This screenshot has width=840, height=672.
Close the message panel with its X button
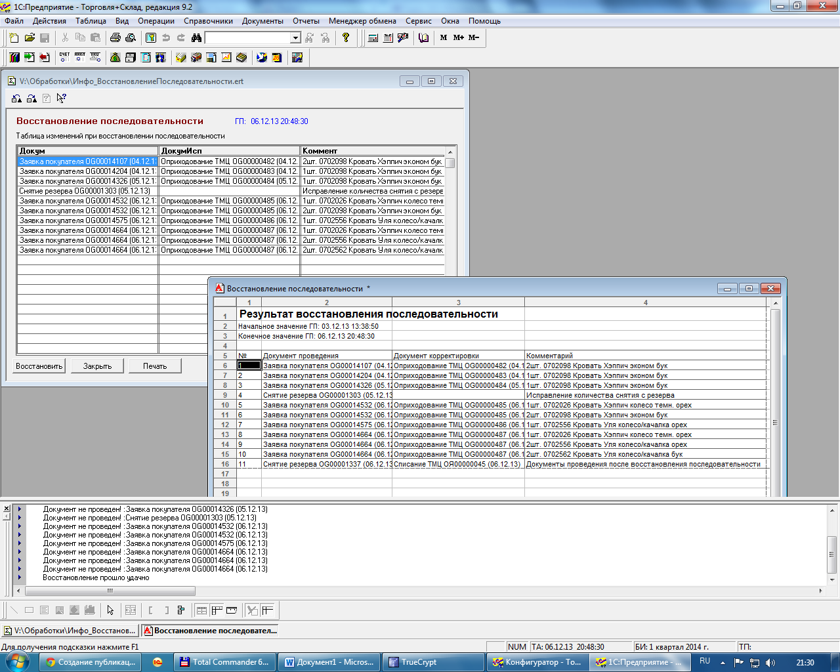click(x=7, y=509)
